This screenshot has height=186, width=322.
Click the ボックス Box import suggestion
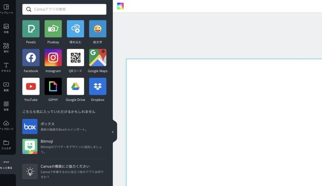(x=64, y=126)
